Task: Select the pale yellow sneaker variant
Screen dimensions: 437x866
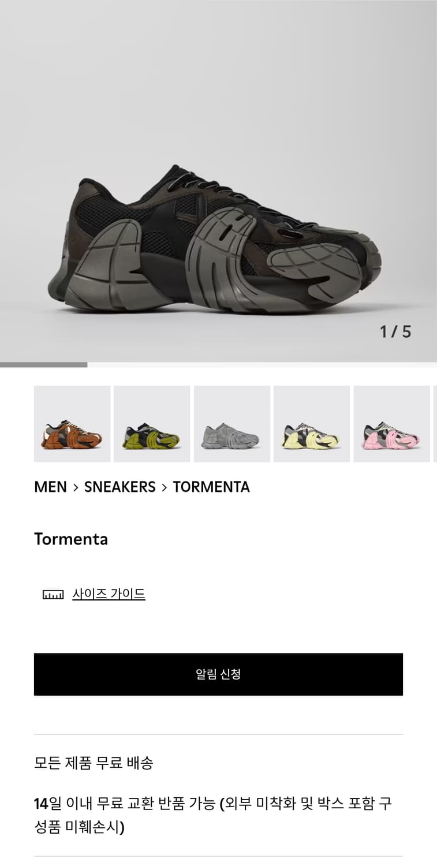Action: [312, 424]
